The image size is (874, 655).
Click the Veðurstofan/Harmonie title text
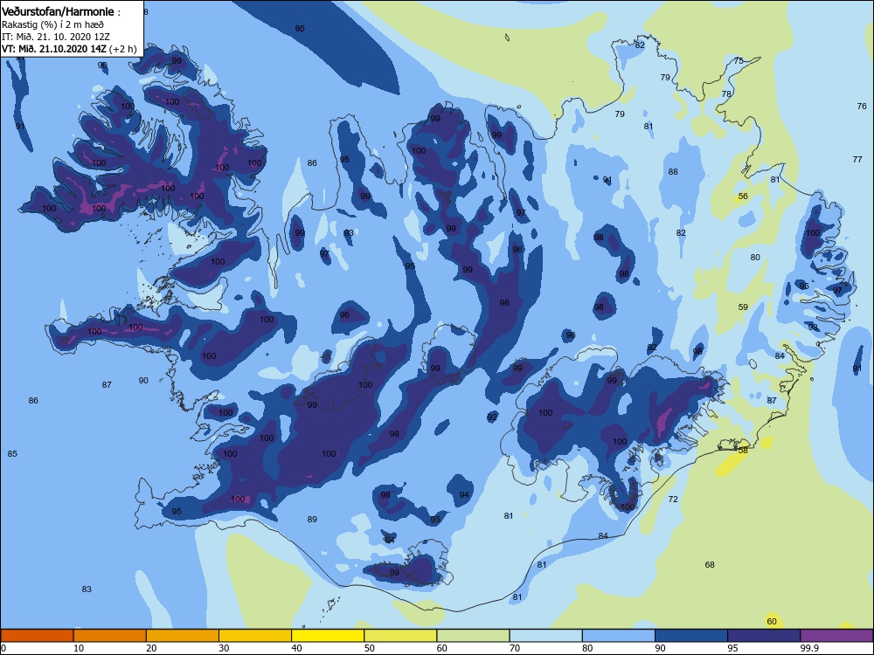click(x=58, y=11)
